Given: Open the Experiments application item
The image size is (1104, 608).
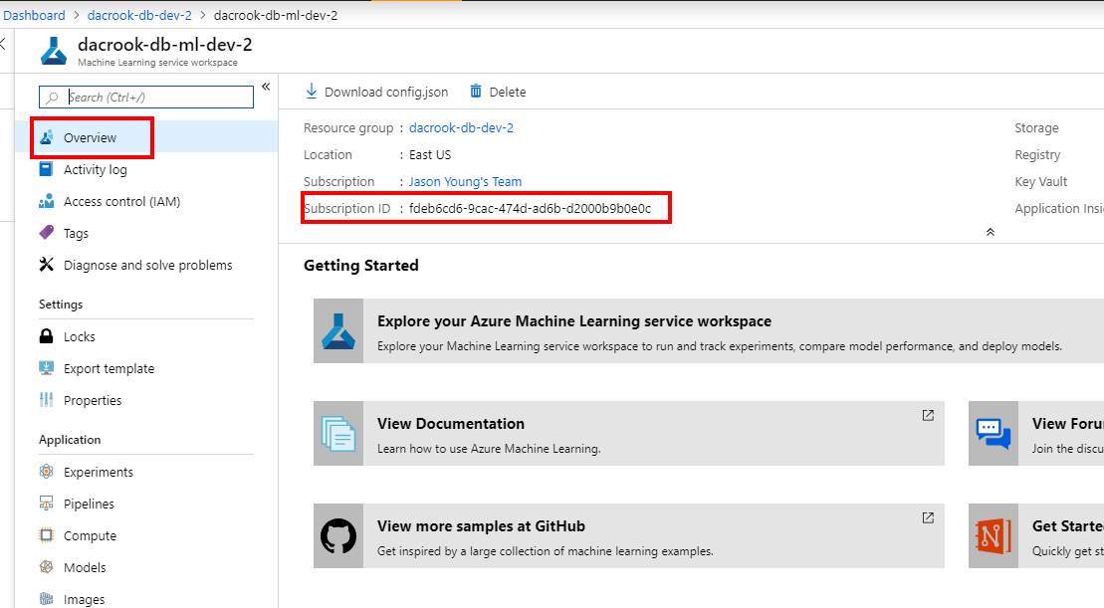Looking at the screenshot, I should pyautogui.click(x=146, y=472).
